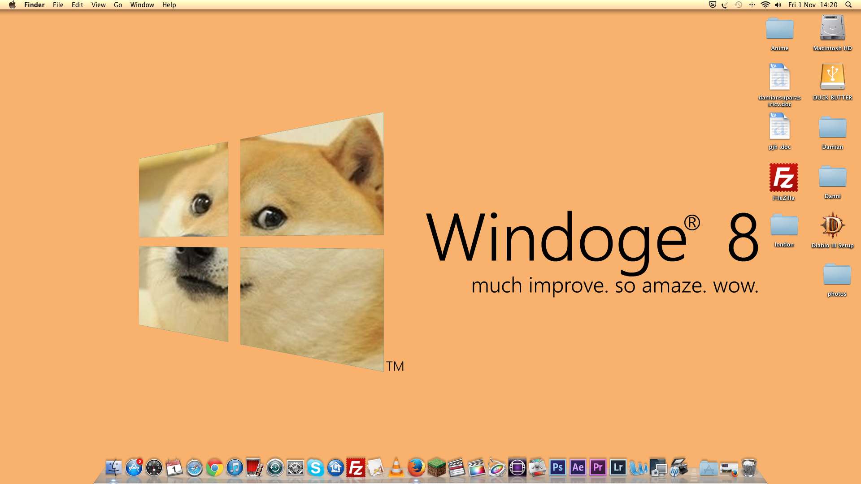Open the File menu
Screen dimensions: 861x484
click(x=58, y=5)
